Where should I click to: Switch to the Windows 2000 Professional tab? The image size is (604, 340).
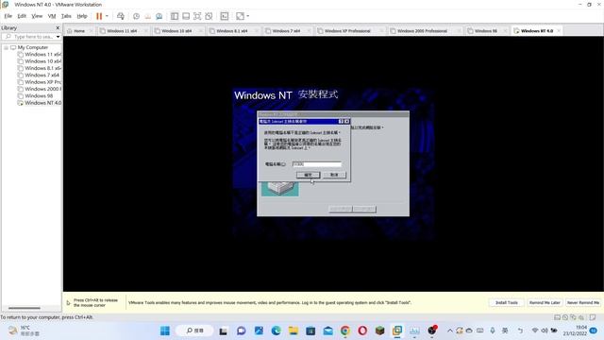pyautogui.click(x=422, y=31)
